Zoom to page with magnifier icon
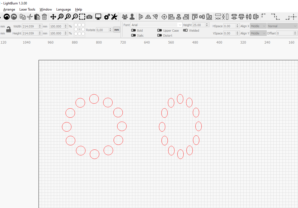This screenshot has width=298, height=208. [60, 17]
